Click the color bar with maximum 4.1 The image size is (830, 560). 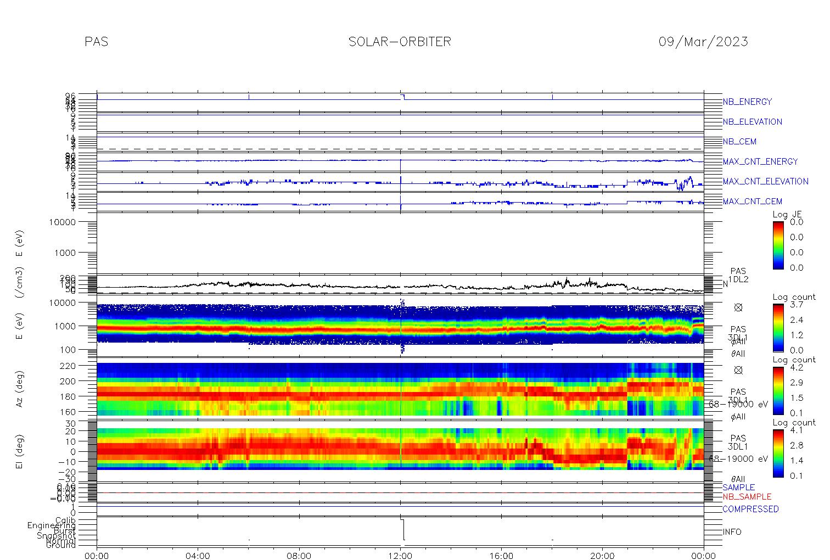(778, 452)
